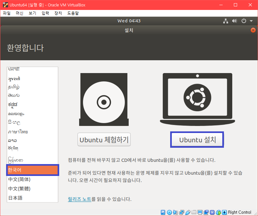Screen dimensions: 258x216
Task: Click the CPU virtualization status icon
Action: click(x=212, y=212)
